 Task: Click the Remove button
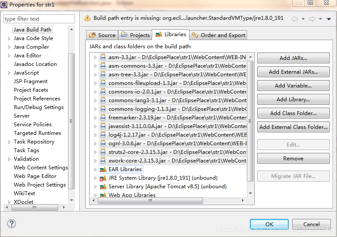(293, 158)
